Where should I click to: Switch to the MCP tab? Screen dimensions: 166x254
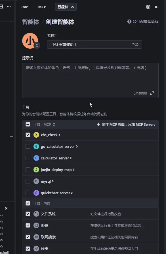tap(42, 7)
